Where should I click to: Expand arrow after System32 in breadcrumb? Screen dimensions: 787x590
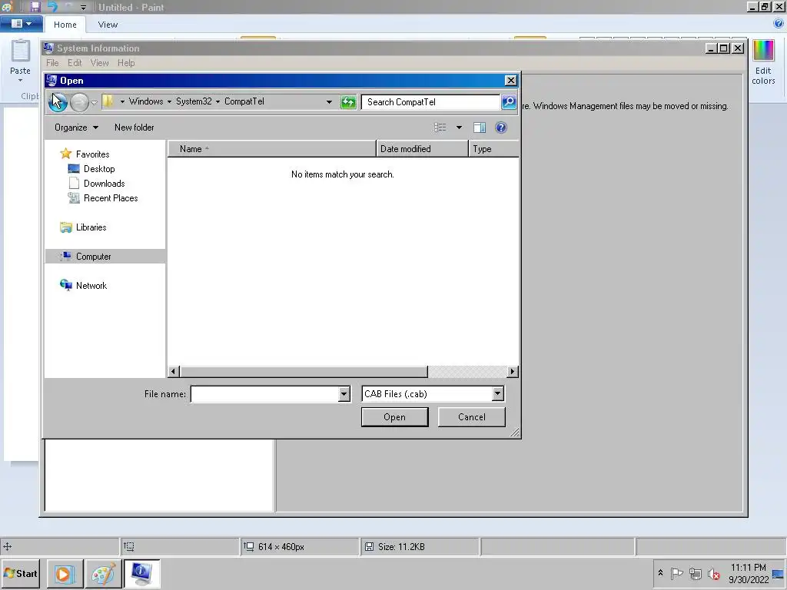[218, 102]
